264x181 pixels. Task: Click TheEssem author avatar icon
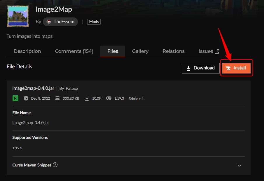(x=48, y=21)
